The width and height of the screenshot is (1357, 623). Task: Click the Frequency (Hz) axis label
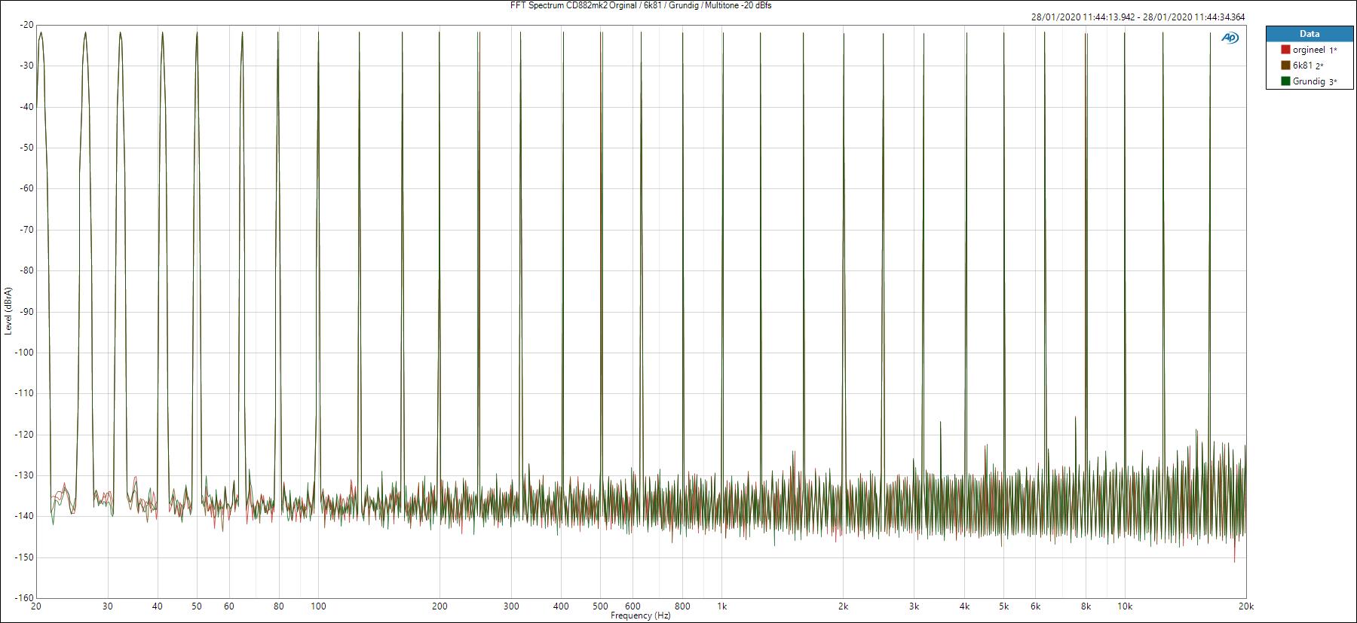pos(640,615)
